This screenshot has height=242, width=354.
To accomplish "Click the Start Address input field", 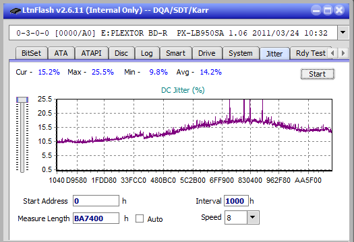I will coord(96,201).
